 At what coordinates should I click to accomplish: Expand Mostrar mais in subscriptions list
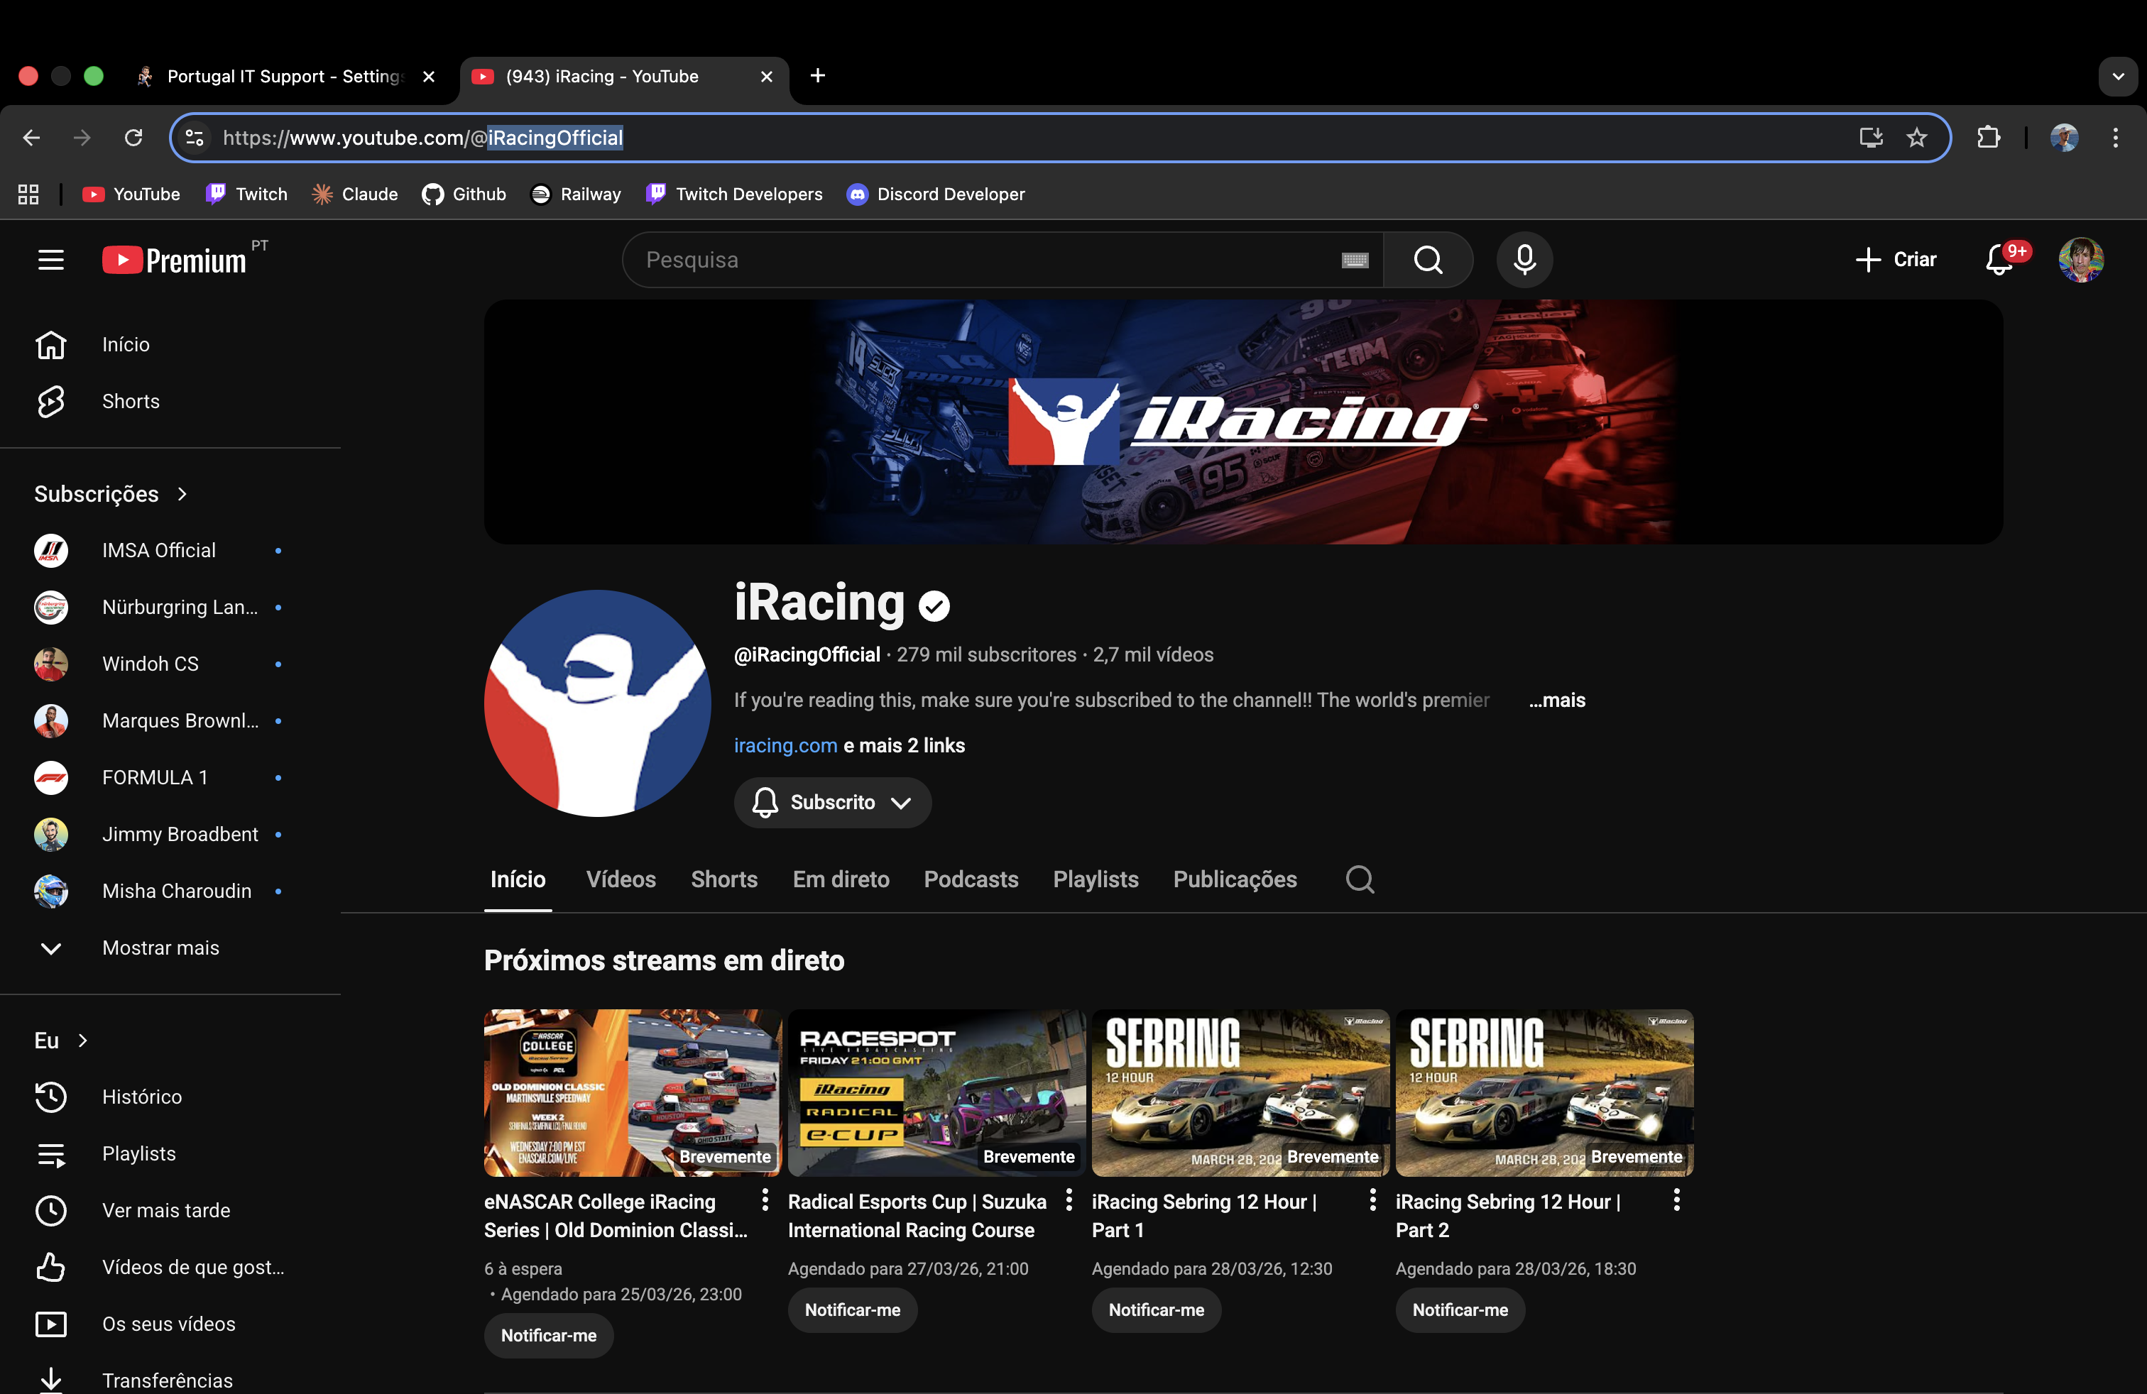pyautogui.click(x=160, y=948)
